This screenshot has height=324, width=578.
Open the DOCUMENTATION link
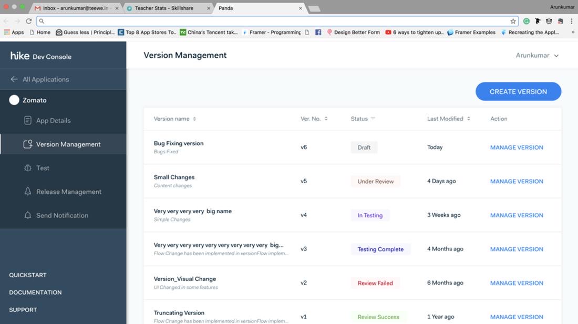pyautogui.click(x=35, y=292)
